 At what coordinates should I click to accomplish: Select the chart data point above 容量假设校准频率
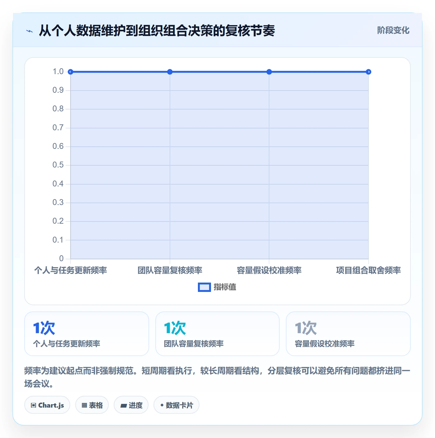point(269,72)
